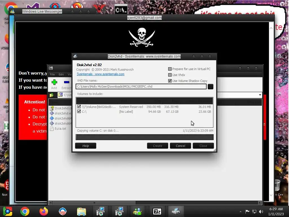Switch to 7-Zip via taskbar icon

coord(157,211)
